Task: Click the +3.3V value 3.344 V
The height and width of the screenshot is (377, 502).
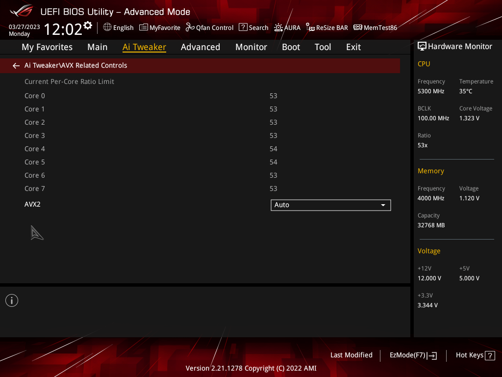Action: pos(427,305)
